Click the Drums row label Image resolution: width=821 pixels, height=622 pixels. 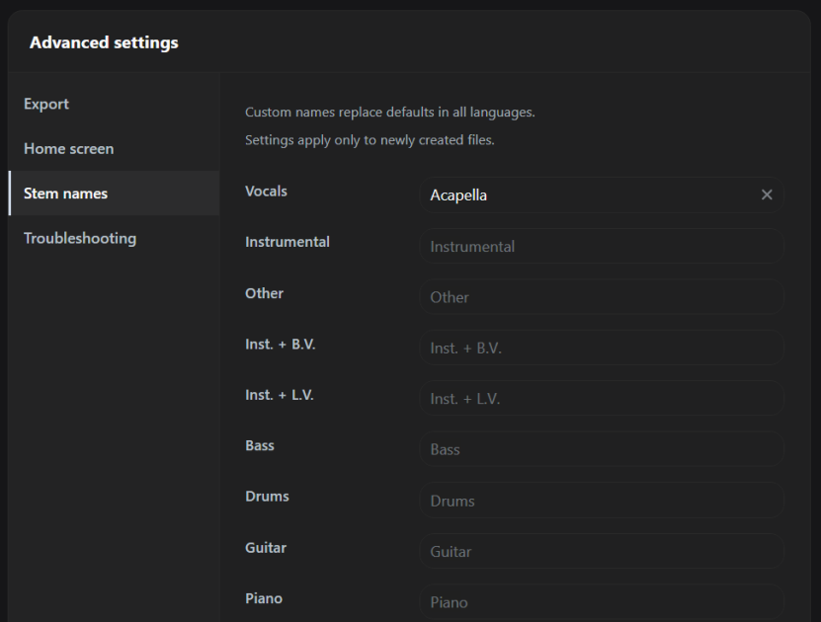267,496
